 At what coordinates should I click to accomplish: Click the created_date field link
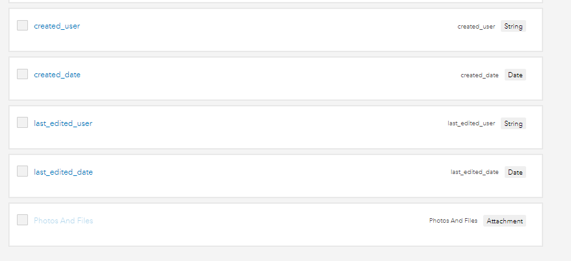pos(57,75)
